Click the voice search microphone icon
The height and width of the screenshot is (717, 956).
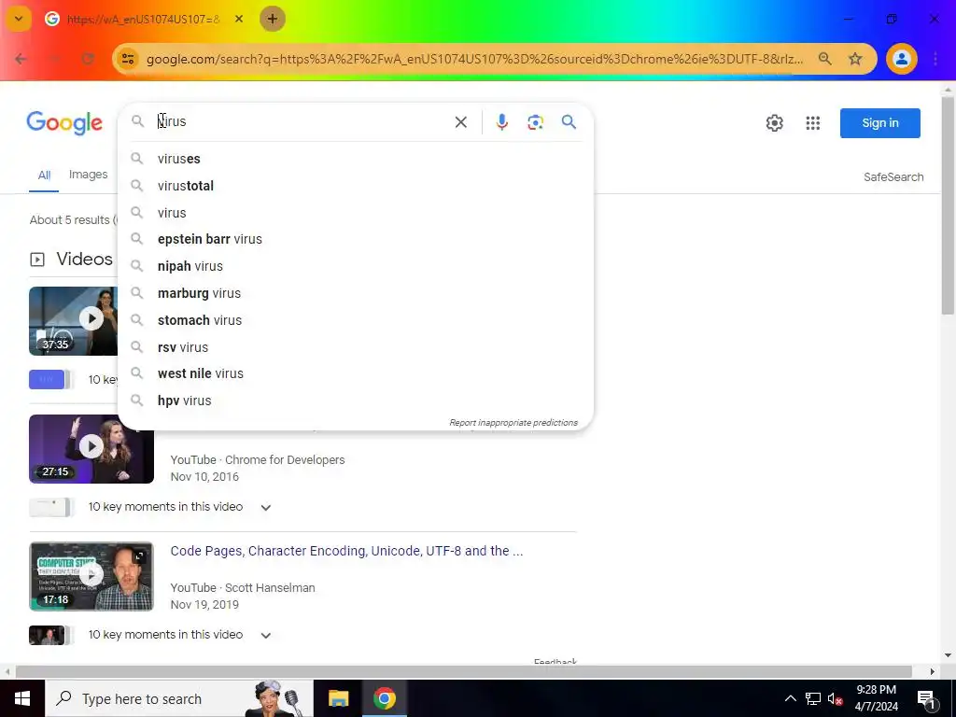[x=501, y=122]
